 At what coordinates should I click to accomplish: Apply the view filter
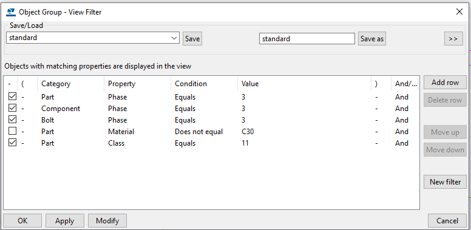pos(65,221)
